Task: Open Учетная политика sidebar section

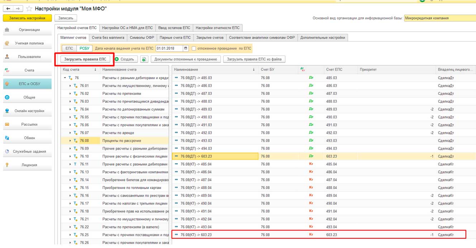Action: (x=27, y=43)
